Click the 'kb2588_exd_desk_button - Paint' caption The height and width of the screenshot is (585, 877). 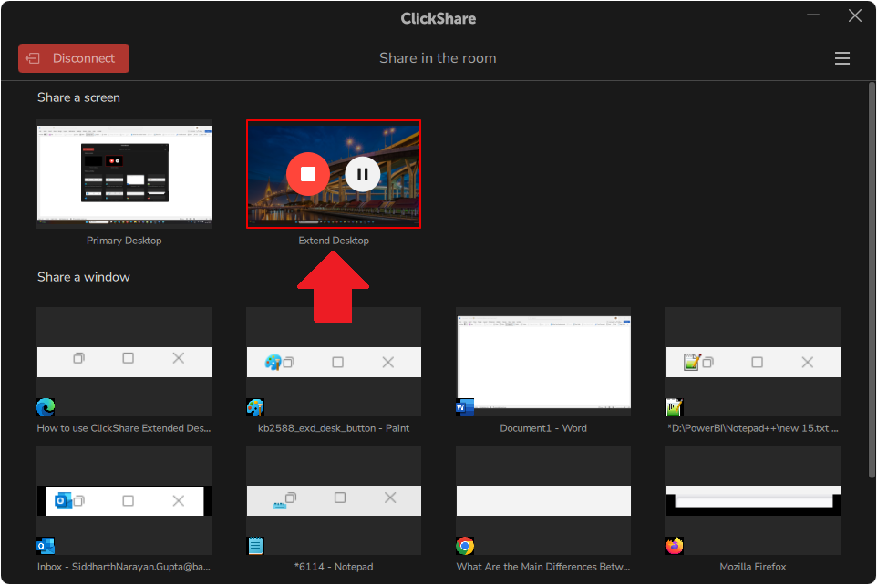[334, 428]
